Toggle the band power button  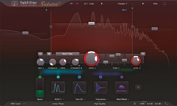pos(40,54)
